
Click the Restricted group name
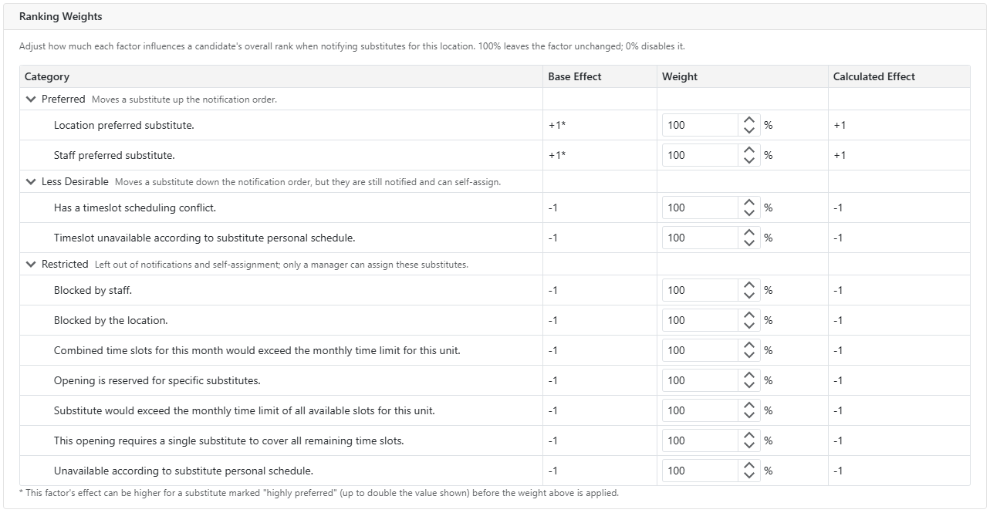click(65, 264)
